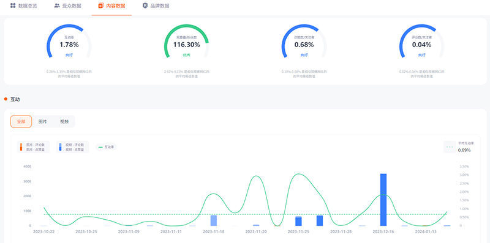Click the 0.04% 评论数 gauge

tap(421, 42)
